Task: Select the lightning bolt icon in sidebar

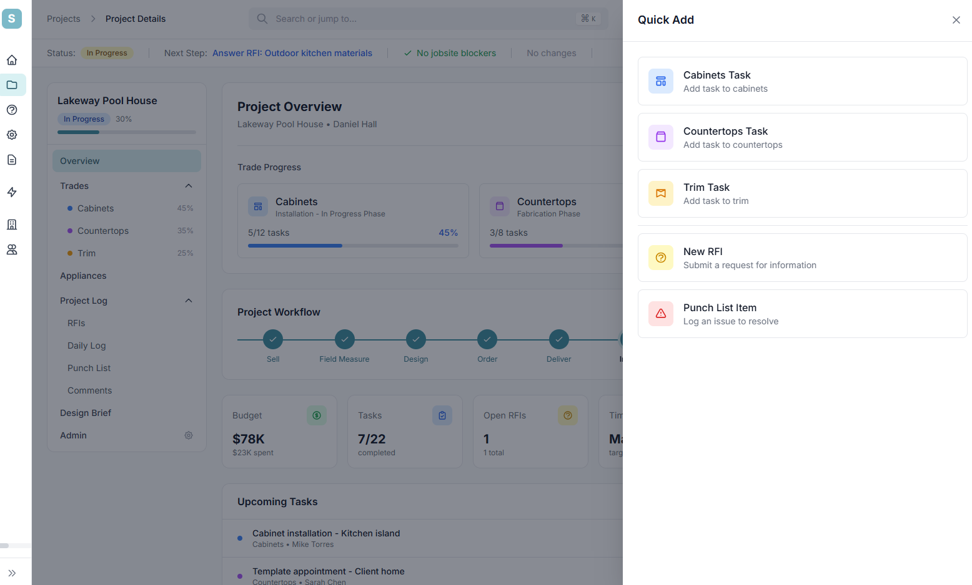Action: [11, 192]
